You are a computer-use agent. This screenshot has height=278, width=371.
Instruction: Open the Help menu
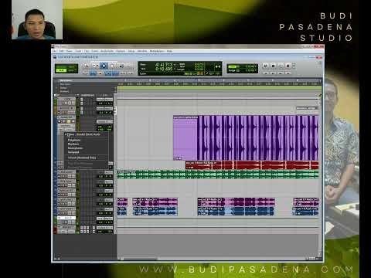[x=169, y=51]
